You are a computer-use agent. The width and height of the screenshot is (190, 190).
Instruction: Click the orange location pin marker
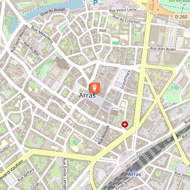(x=95, y=88)
